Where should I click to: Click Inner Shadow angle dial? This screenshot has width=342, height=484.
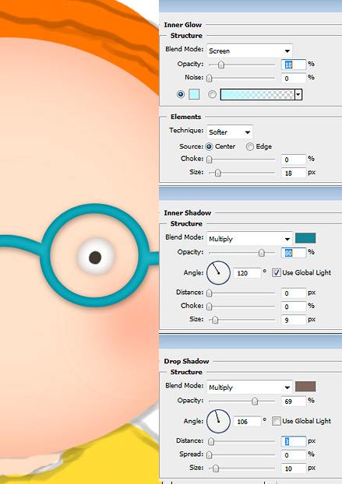pyautogui.click(x=218, y=273)
